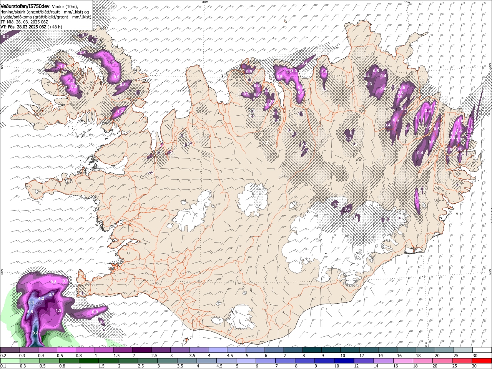Click the darkest green 1 swatch, bottom legend row
Screen dimensions: 492x369
click(x=89, y=361)
